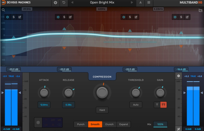204x131 pixels.
Task: Open the Hard knee selector
Action: tap(102, 110)
